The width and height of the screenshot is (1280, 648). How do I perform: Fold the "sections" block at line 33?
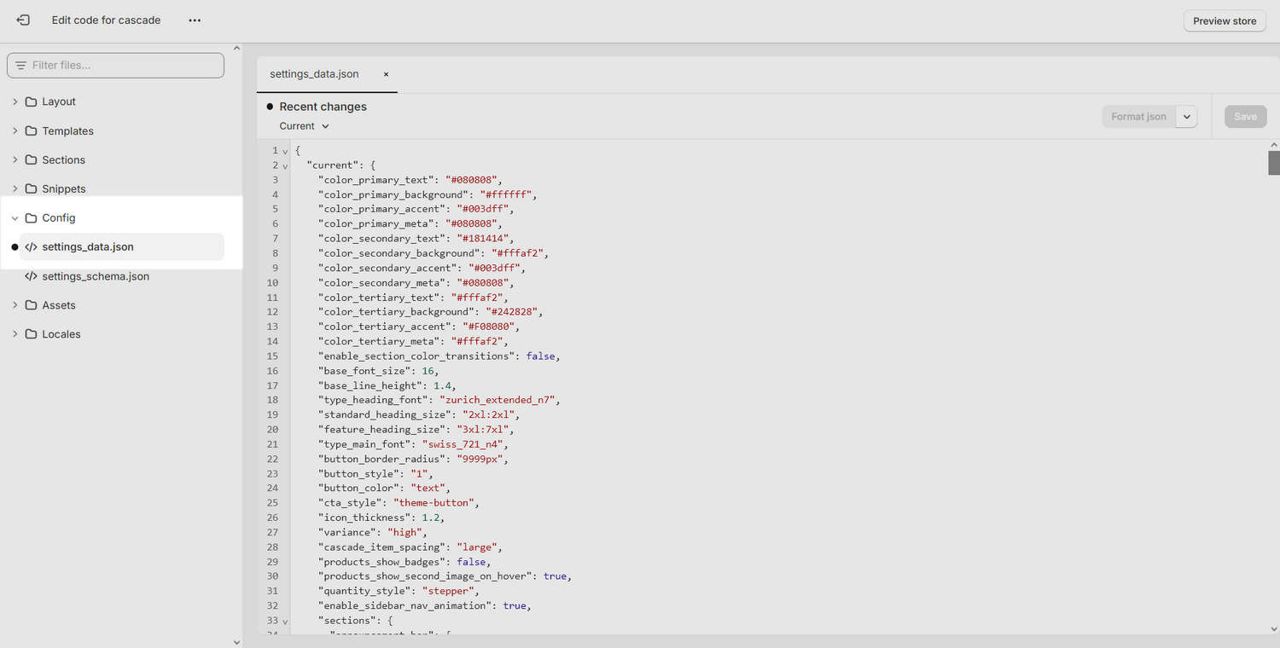[x=285, y=621]
